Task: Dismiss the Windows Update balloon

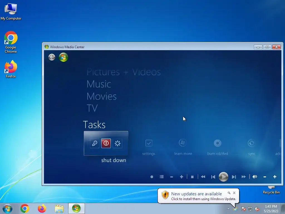Action: point(234,193)
